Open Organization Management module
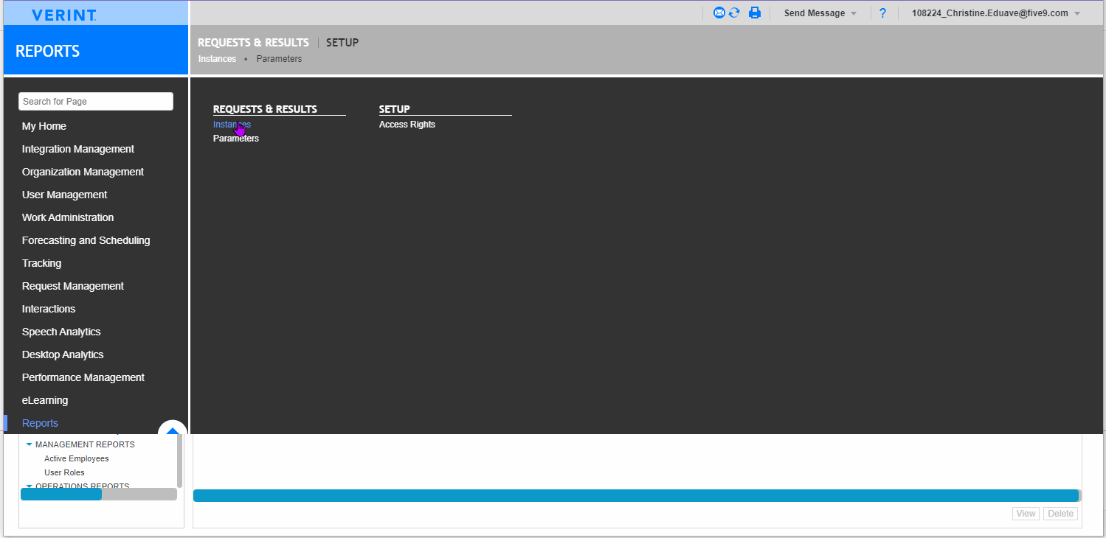Screen dimensions: 1106x538 pos(83,172)
